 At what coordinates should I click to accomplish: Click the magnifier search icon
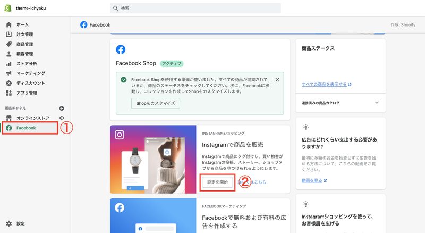[x=115, y=8]
